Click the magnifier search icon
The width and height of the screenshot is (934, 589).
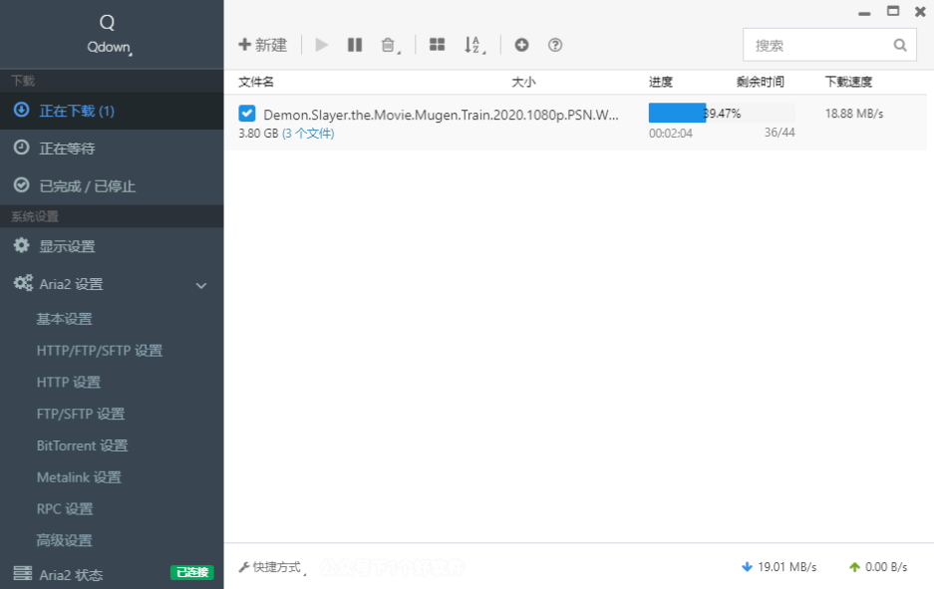pyautogui.click(x=900, y=45)
